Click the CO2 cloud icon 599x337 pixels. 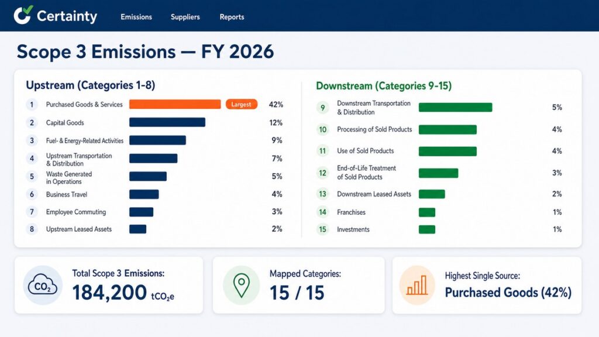(43, 285)
